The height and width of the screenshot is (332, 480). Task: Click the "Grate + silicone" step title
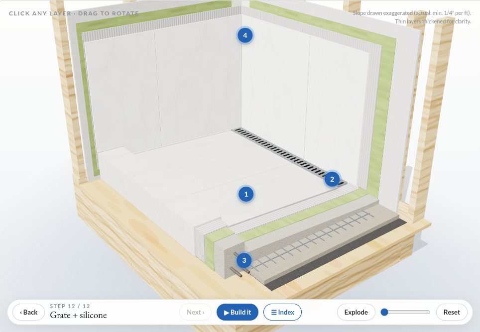coord(78,315)
